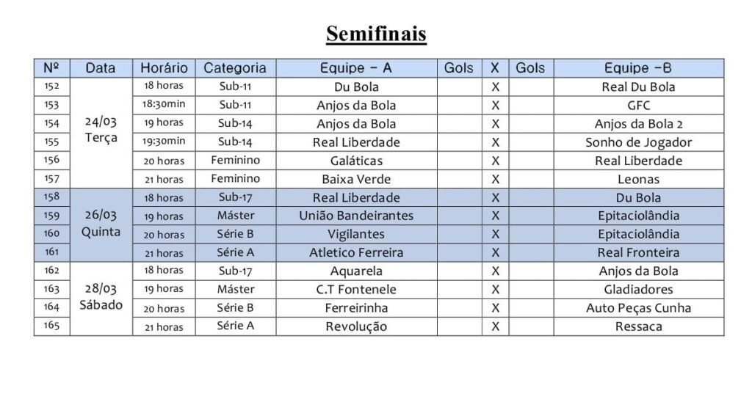The width and height of the screenshot is (752, 410).
Task: Select União Bandeirantes team cell
Action: [x=356, y=216]
